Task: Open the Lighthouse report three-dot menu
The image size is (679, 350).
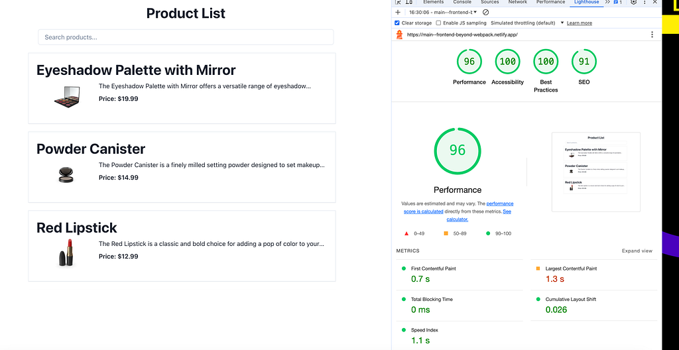Action: coord(652,34)
